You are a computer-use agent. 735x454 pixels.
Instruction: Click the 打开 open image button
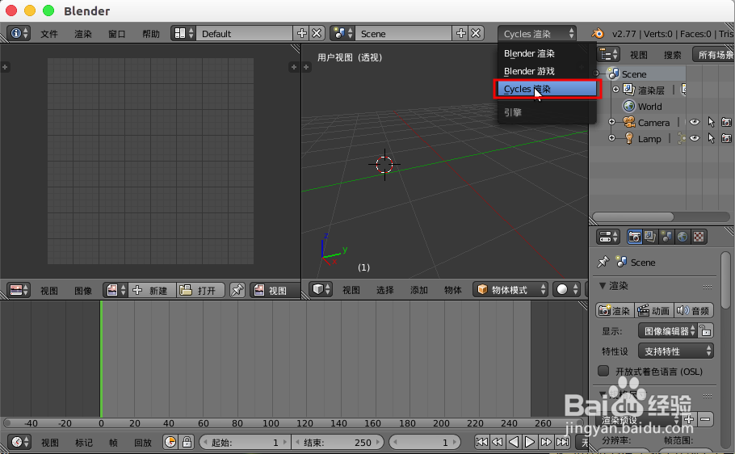200,290
